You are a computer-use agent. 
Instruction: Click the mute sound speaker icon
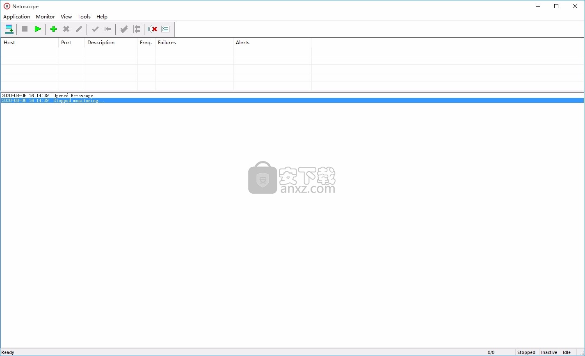click(x=153, y=29)
